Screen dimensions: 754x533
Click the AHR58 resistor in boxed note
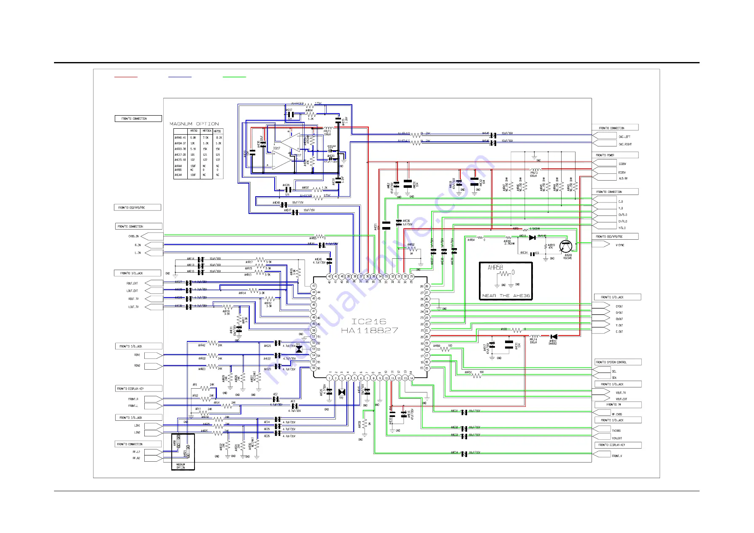click(x=504, y=274)
